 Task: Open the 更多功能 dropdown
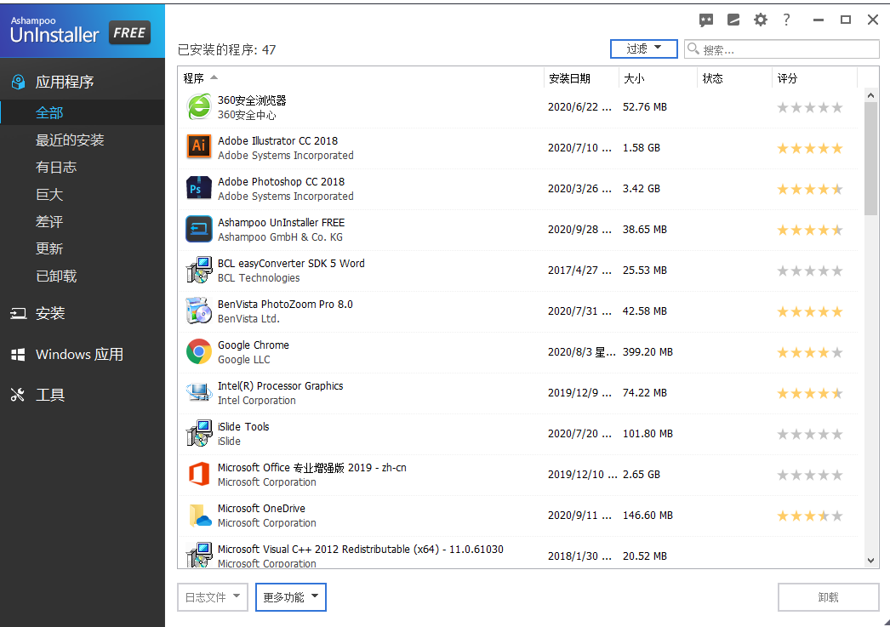pos(291,597)
